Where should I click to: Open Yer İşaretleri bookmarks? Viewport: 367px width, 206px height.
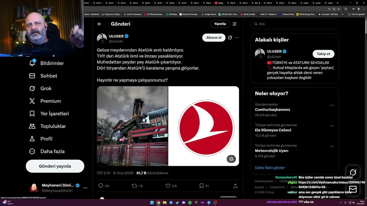coord(49,114)
